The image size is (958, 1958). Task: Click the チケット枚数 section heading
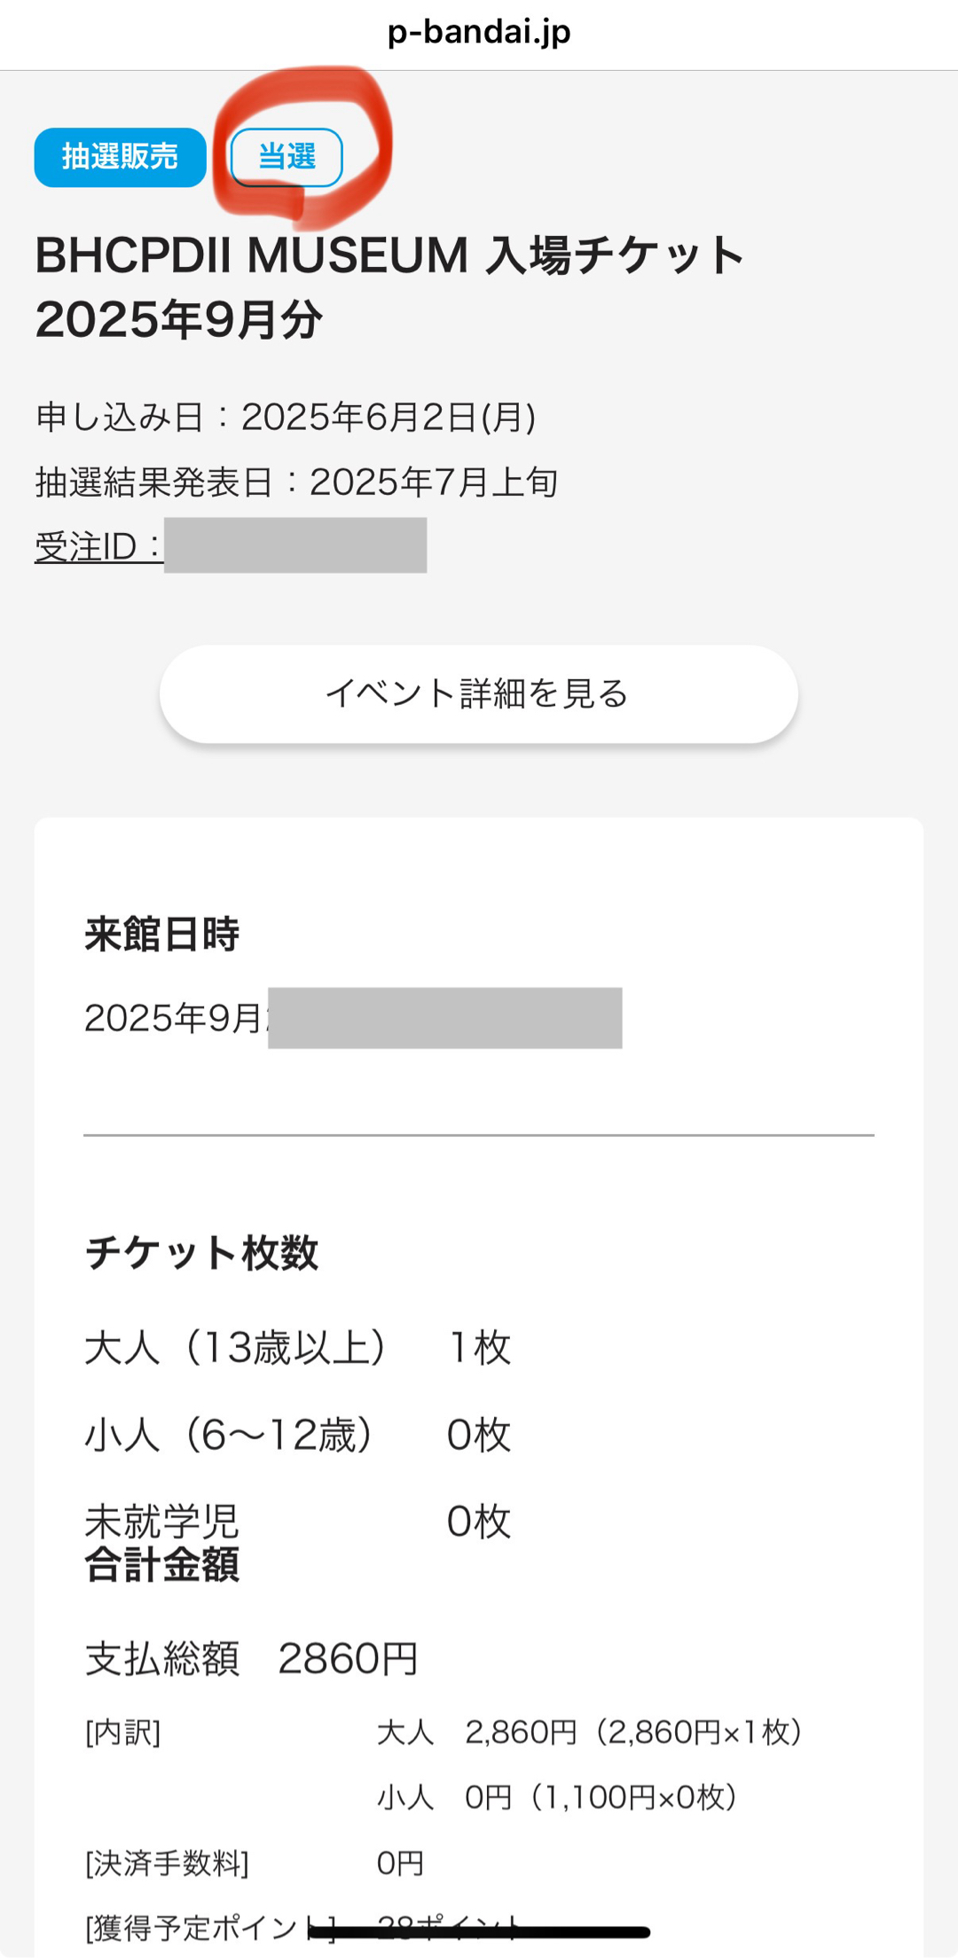coord(201,1252)
